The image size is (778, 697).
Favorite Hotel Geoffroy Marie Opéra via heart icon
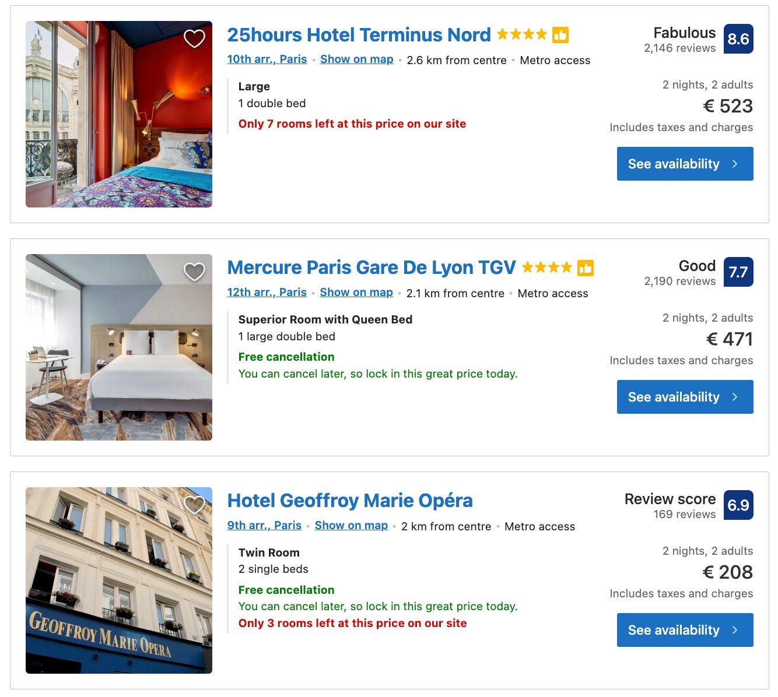tap(194, 505)
